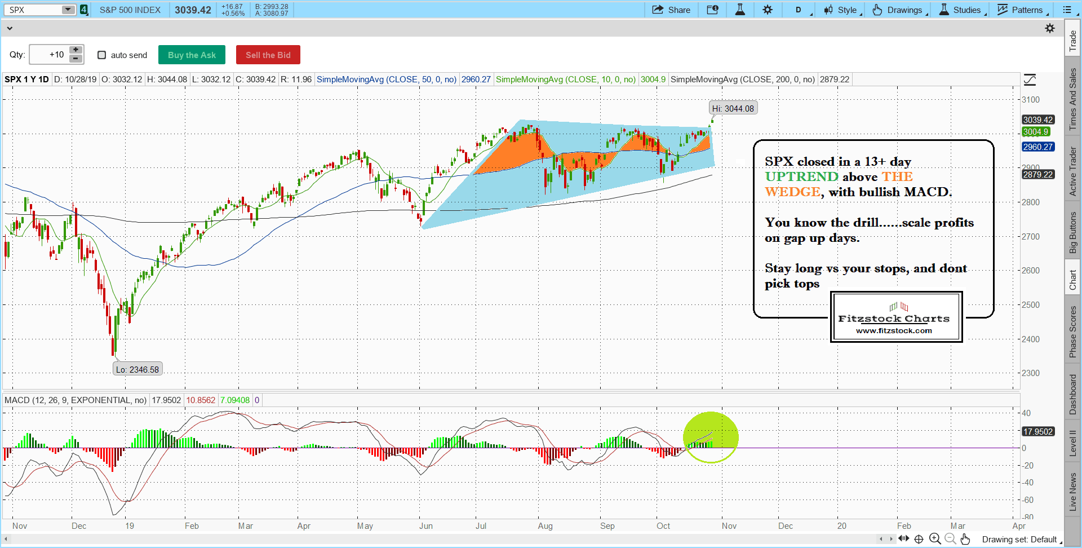Image resolution: width=1082 pixels, height=548 pixels.
Task: Click the pan hand icon at bottom
Action: tap(965, 539)
